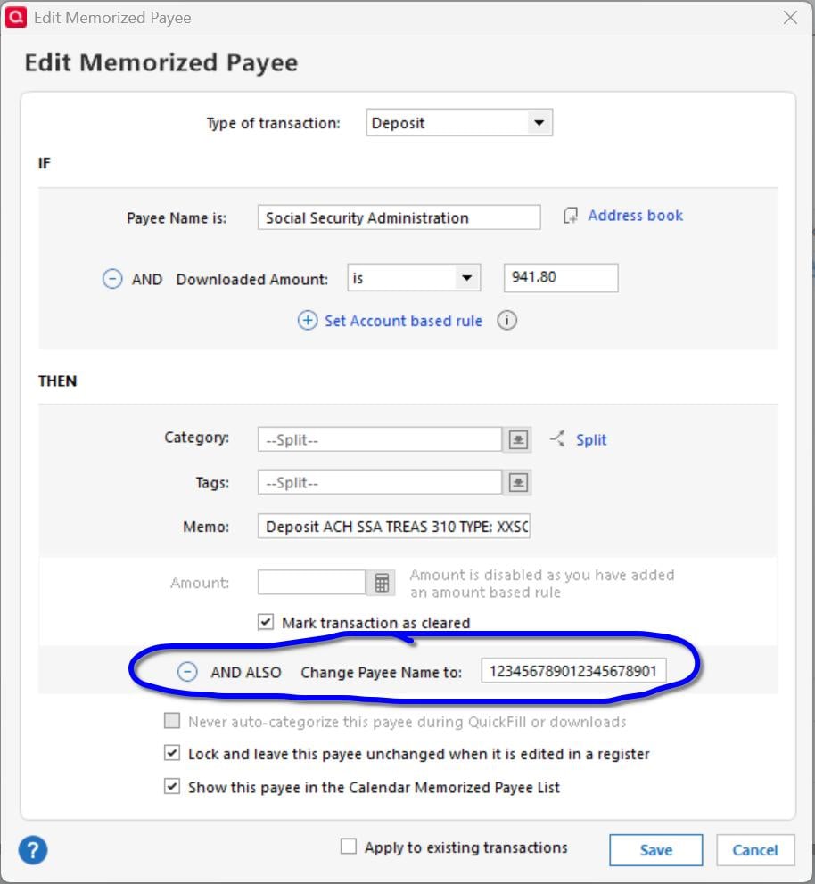Uncheck Show this payee in Calendar list
The height and width of the screenshot is (884, 815).
point(172,787)
